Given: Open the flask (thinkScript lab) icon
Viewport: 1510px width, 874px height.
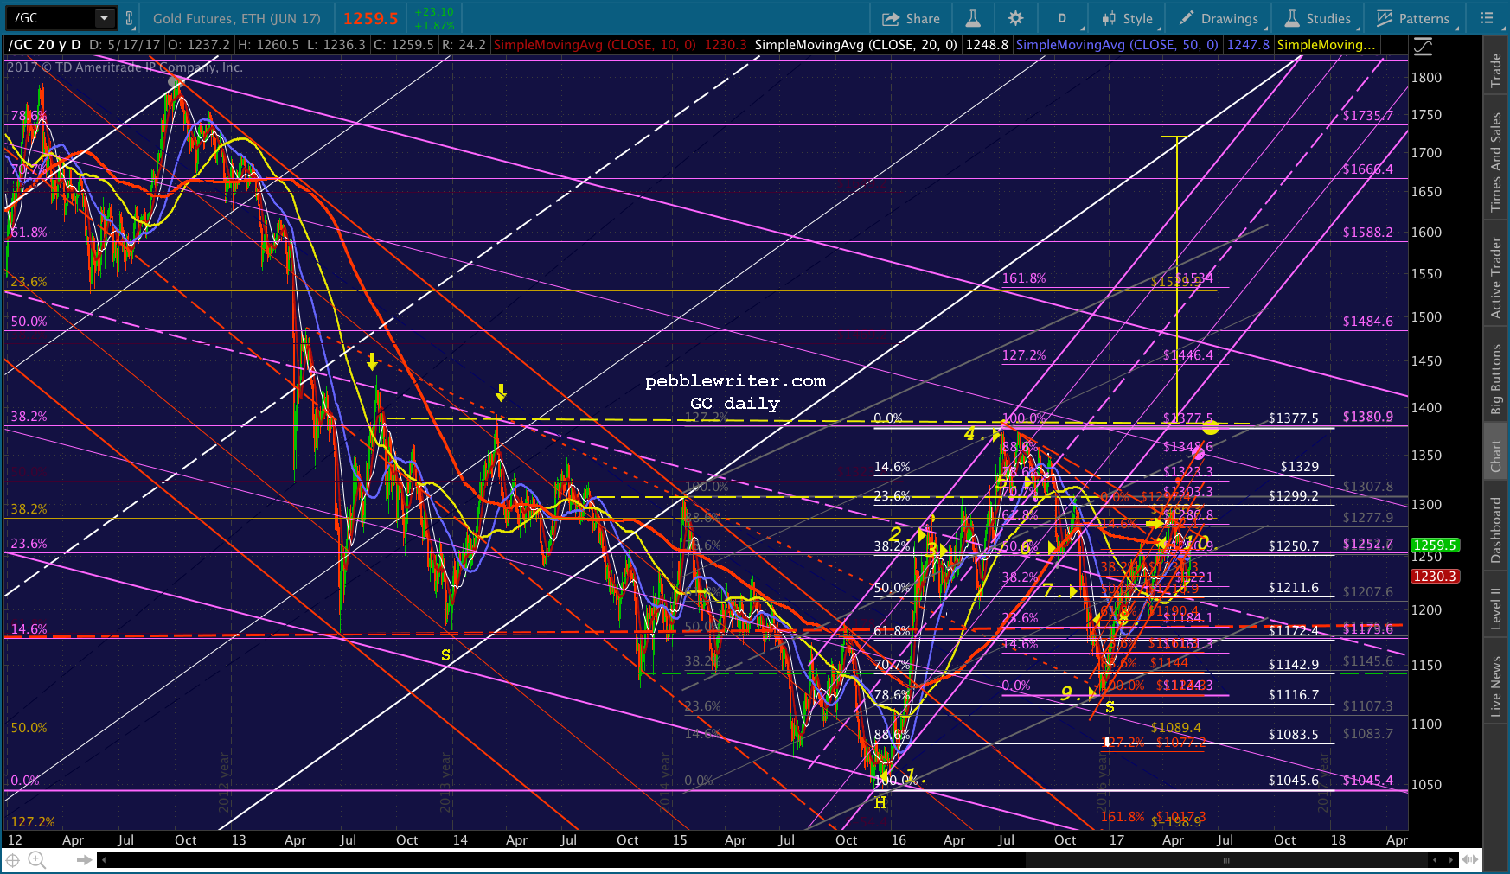Looking at the screenshot, I should click(x=973, y=18).
